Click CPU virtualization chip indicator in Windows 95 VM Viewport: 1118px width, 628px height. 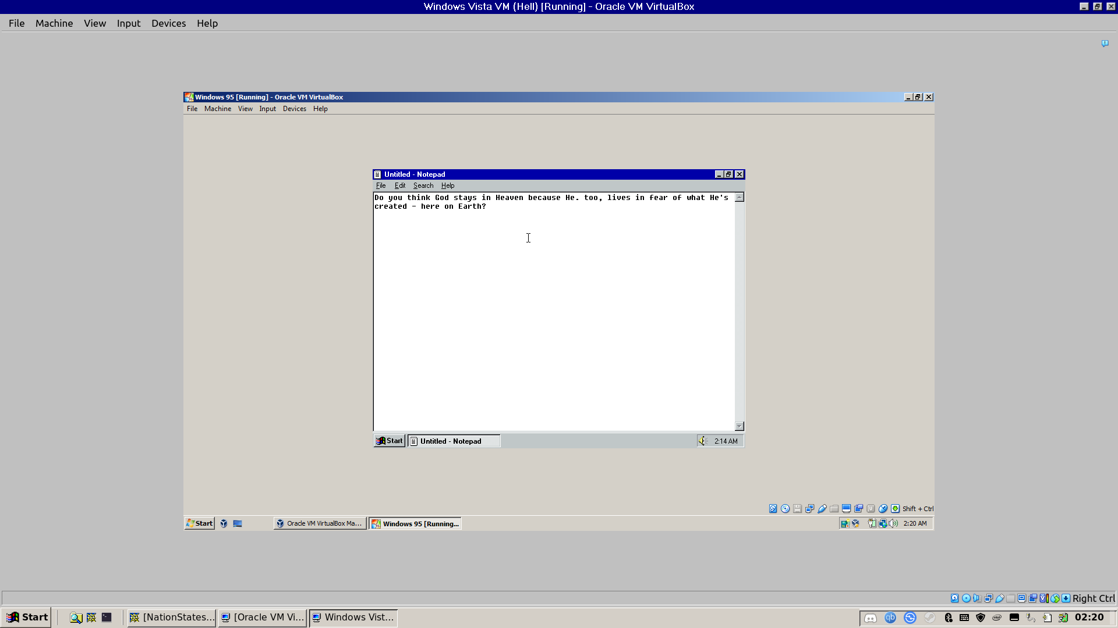[871, 508]
